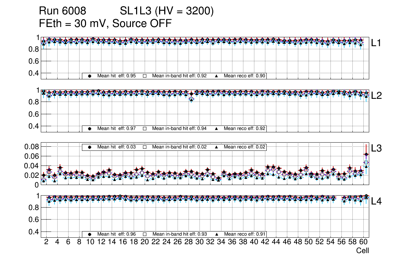Click the triangle legend marker in L4
Viewport: 410px width, 264px height.
[x=217, y=234]
